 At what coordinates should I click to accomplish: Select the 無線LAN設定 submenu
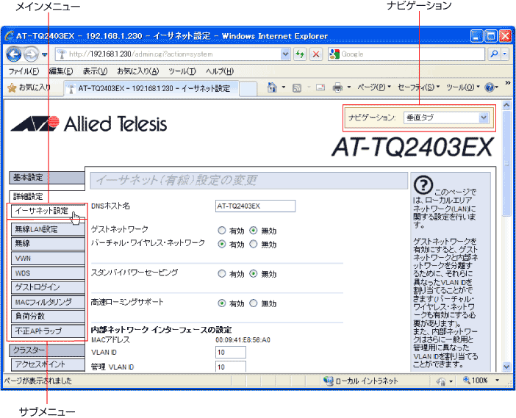[x=48, y=229]
